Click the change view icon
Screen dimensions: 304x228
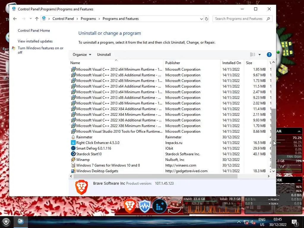253,55
